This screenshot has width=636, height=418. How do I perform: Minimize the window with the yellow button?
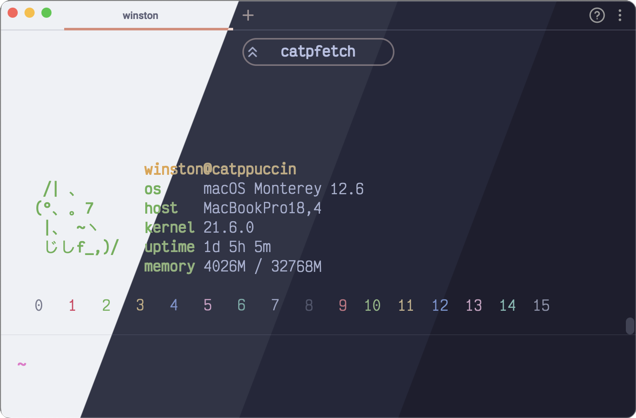click(30, 13)
